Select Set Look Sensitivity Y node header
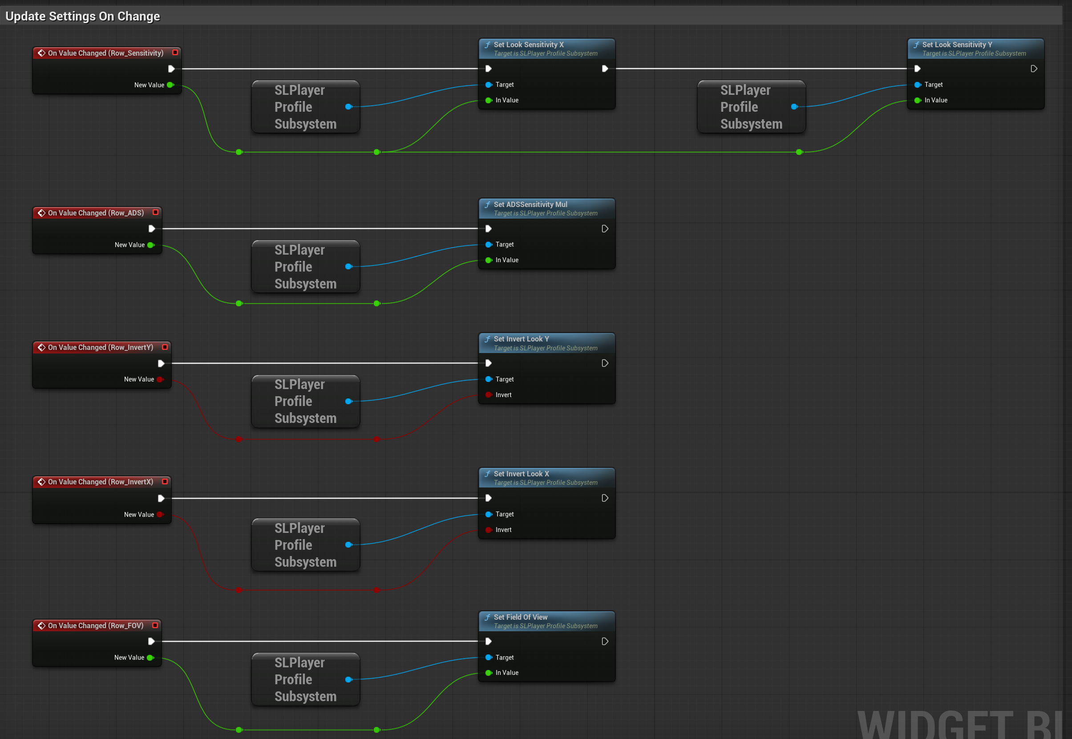1072x739 pixels. (x=975, y=49)
